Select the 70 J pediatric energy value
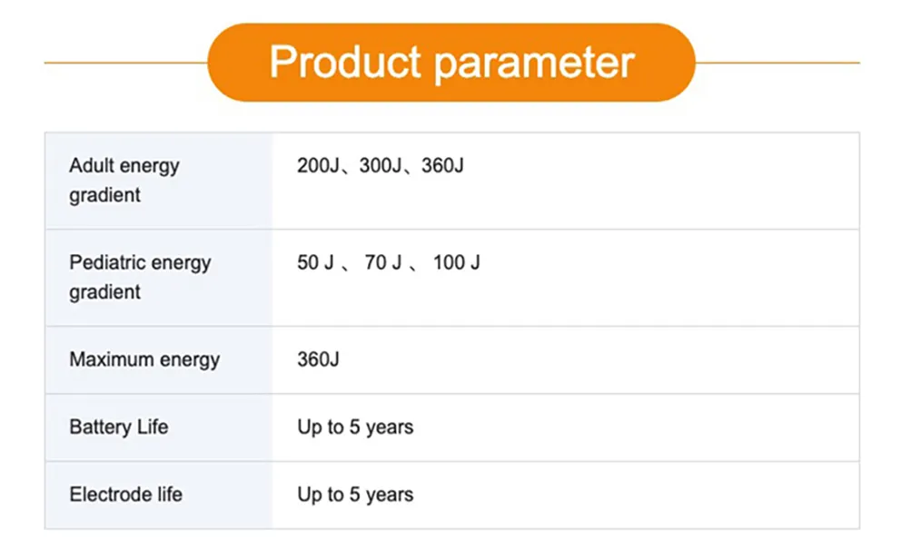 pyautogui.click(x=382, y=263)
